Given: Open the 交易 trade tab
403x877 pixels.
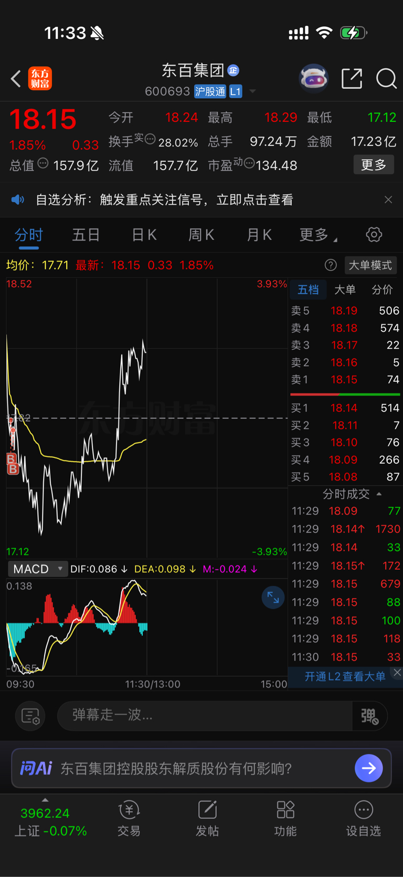Looking at the screenshot, I should point(129,819).
